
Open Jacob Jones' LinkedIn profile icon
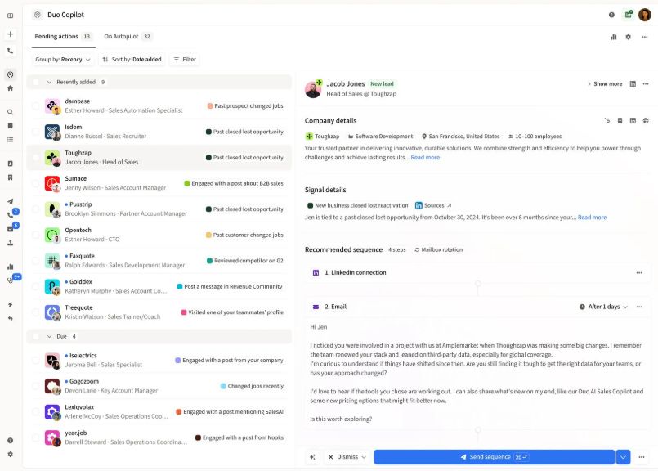pyautogui.click(x=633, y=84)
